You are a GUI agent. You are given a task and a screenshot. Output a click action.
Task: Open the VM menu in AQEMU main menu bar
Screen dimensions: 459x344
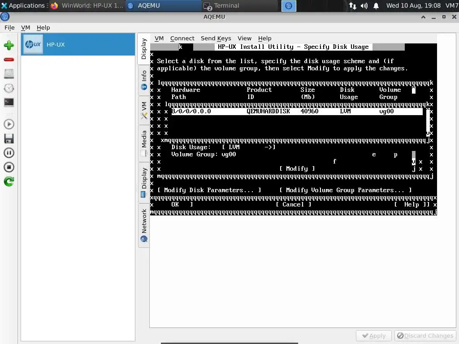tap(26, 27)
